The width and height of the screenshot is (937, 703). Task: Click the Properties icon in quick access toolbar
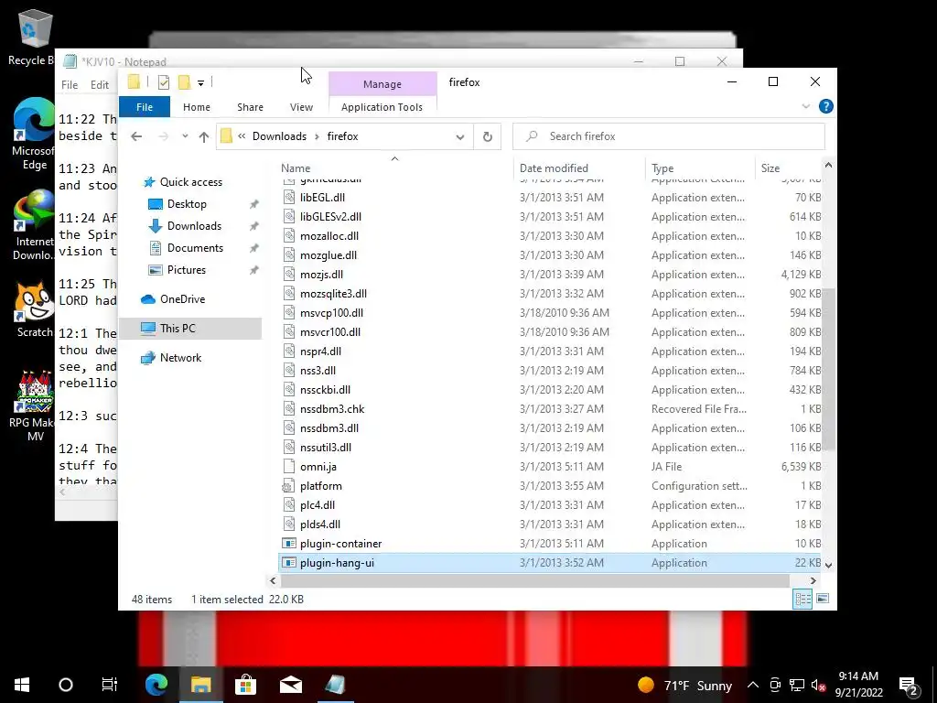click(163, 82)
